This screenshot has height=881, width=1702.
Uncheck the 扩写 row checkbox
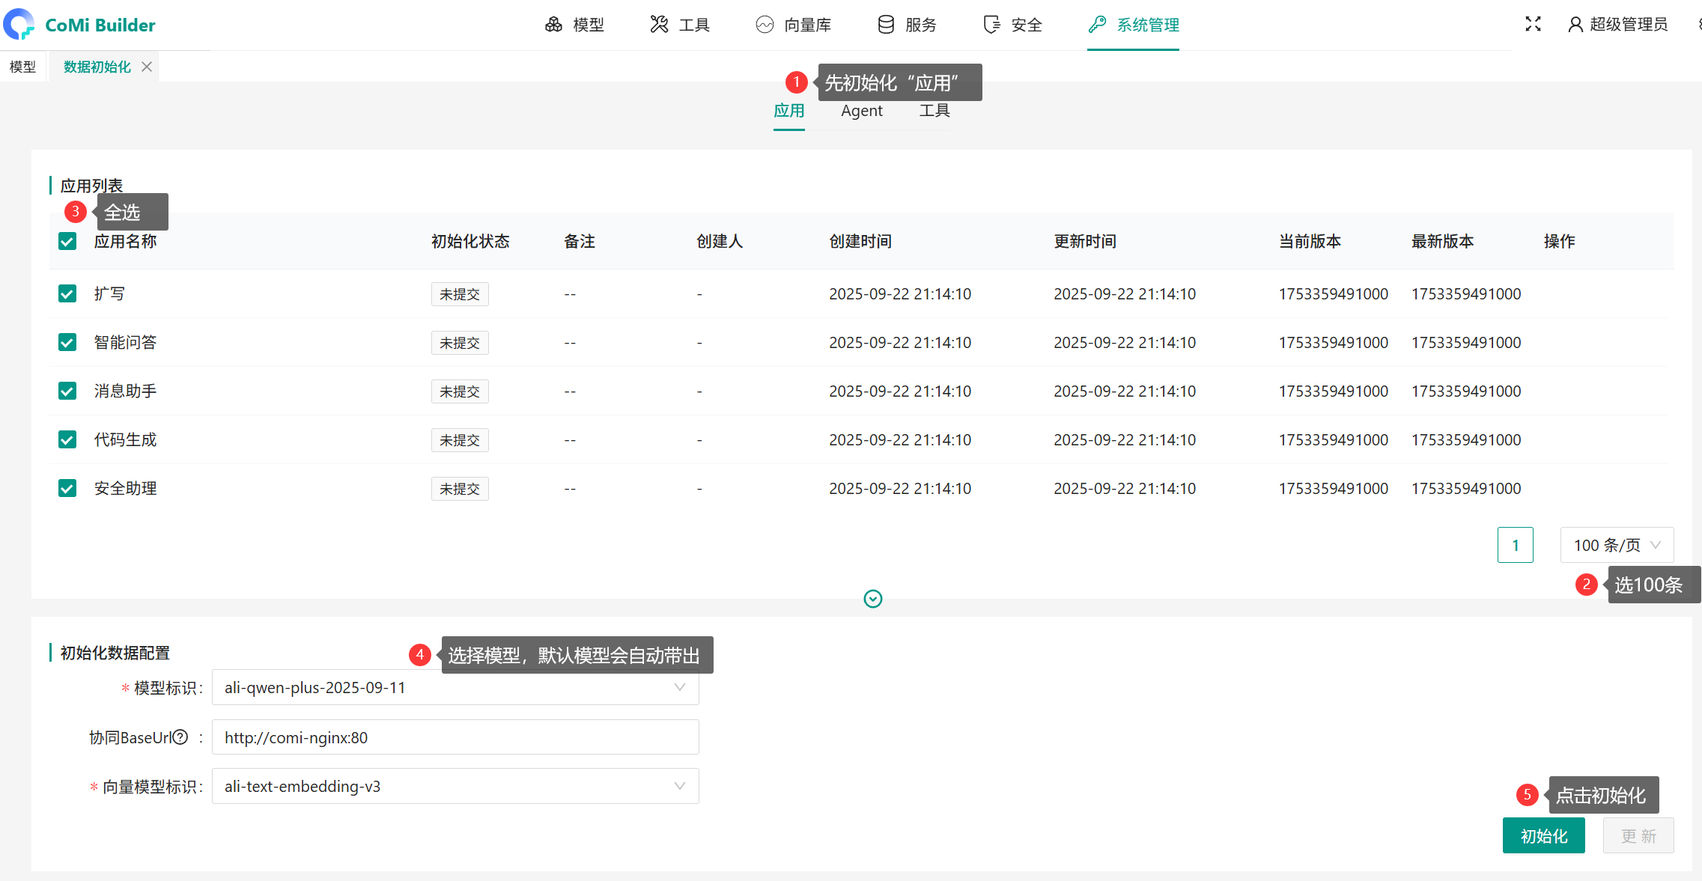coord(67,293)
